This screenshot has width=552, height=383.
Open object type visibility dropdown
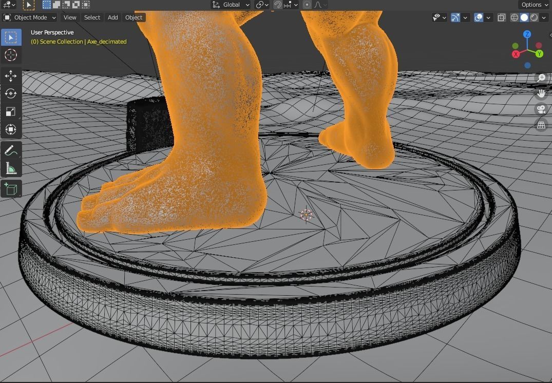440,17
